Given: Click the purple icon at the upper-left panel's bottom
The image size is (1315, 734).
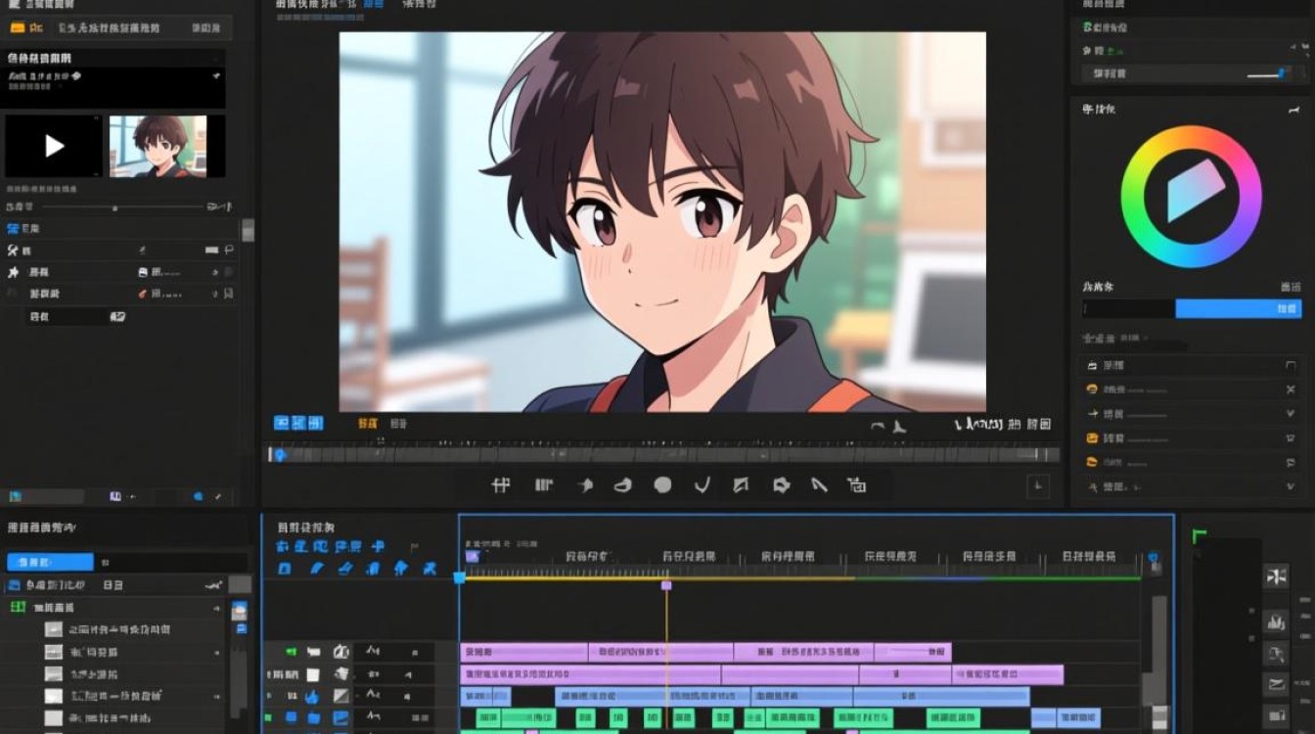Looking at the screenshot, I should 115,497.
